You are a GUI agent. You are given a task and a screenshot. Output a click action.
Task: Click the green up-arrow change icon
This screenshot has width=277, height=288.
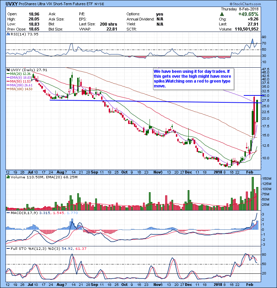click(x=222, y=14)
